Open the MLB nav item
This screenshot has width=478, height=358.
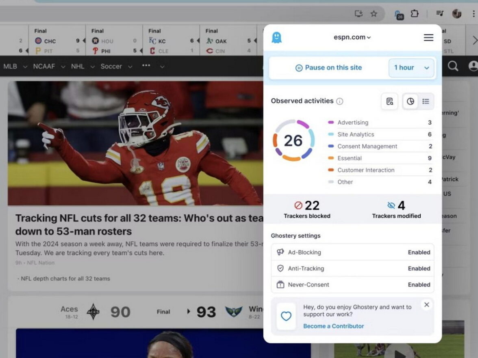10,67
